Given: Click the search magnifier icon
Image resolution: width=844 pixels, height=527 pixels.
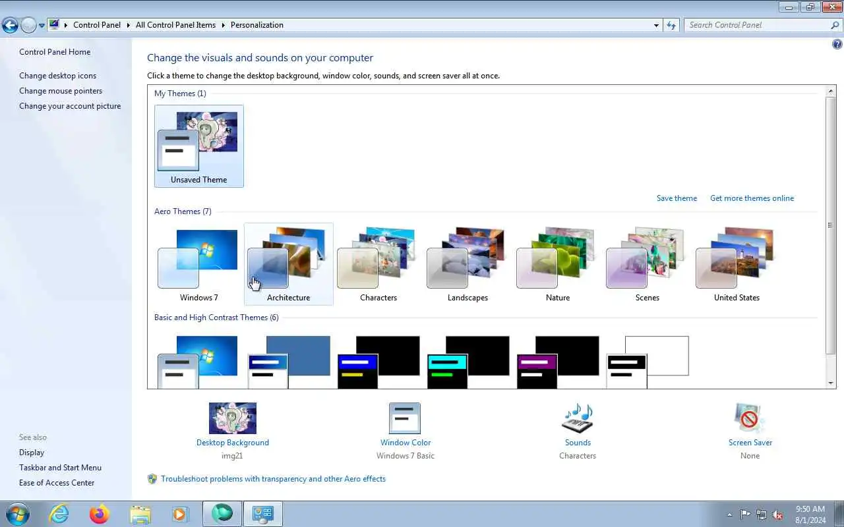Looking at the screenshot, I should click(x=835, y=25).
